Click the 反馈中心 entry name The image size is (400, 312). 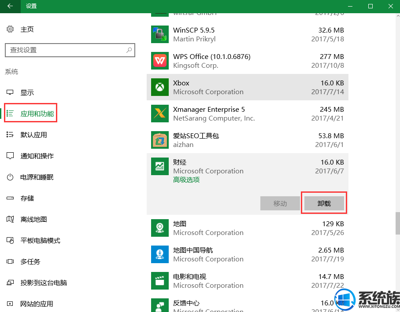tap(186, 303)
